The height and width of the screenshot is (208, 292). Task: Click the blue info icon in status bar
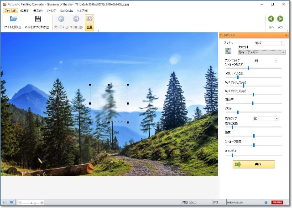click(x=266, y=202)
